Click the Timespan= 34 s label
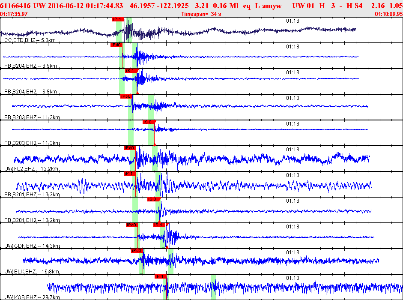 pos(201,14)
